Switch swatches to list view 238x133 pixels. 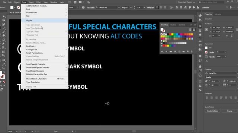pyautogui.click(x=190, y=30)
